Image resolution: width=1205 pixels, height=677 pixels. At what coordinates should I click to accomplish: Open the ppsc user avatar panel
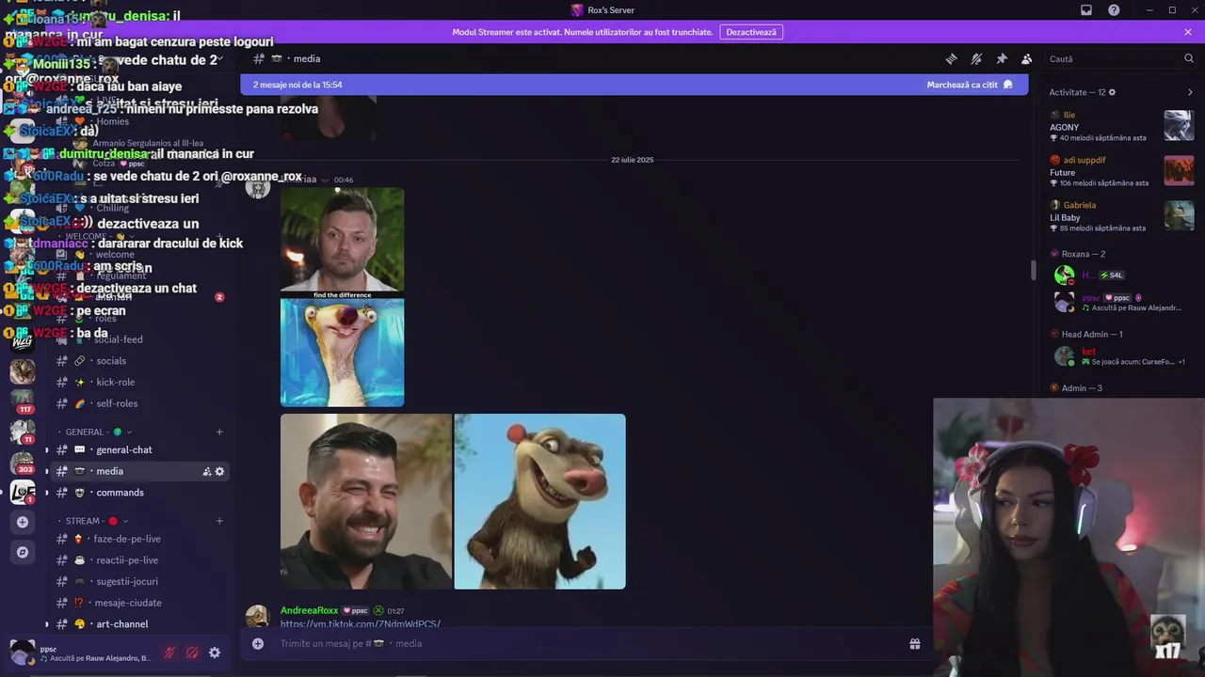pyautogui.click(x=22, y=652)
